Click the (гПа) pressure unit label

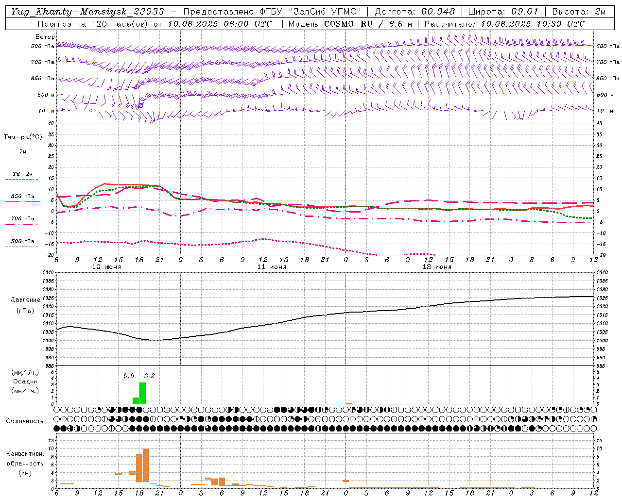25,311
